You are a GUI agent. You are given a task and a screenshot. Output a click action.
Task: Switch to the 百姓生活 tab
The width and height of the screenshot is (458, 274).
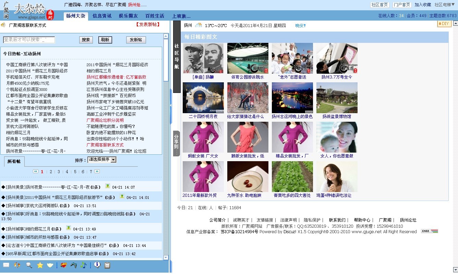click(x=155, y=16)
